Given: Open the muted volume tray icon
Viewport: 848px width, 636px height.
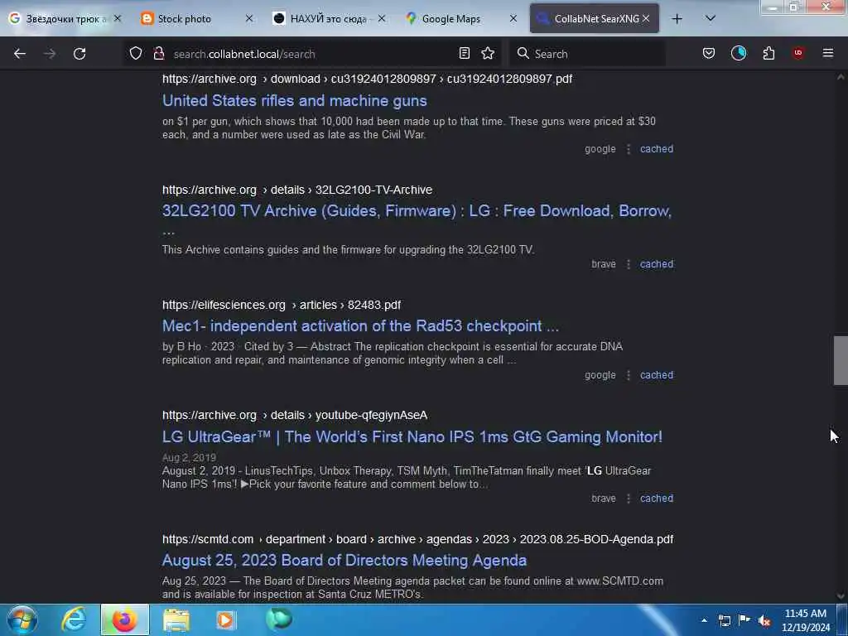Looking at the screenshot, I should tap(764, 620).
